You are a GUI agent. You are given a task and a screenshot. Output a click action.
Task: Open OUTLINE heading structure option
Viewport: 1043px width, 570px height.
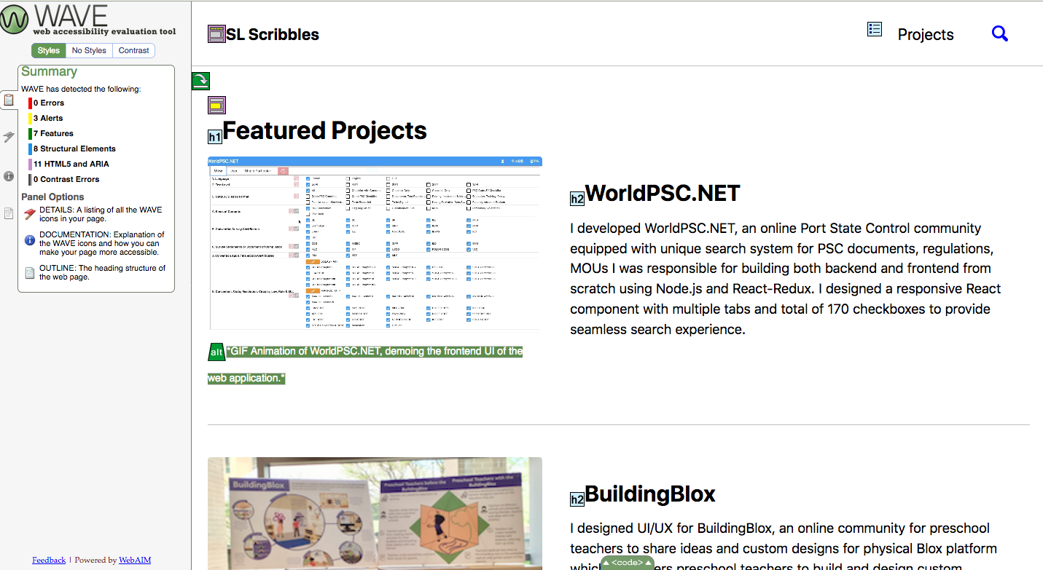(103, 272)
